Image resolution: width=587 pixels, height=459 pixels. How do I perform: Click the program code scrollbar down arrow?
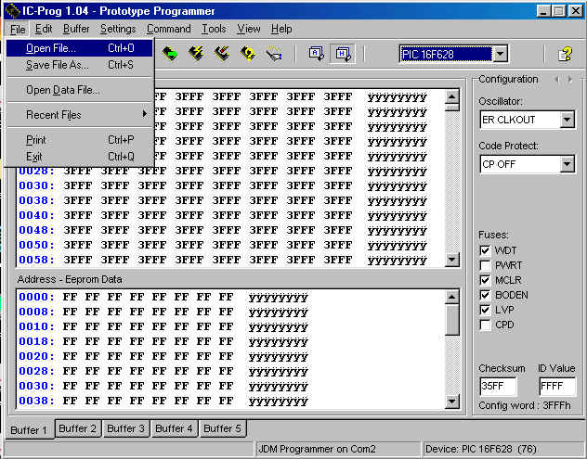[451, 260]
